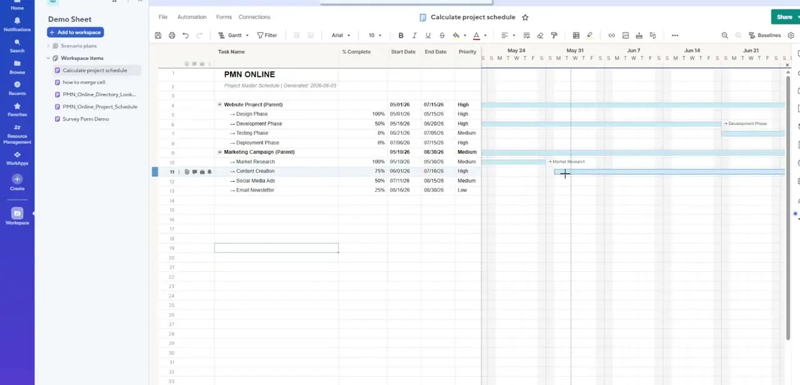Screen dimensions: 800x385
Task: Open the Forms menu
Action: click(224, 17)
